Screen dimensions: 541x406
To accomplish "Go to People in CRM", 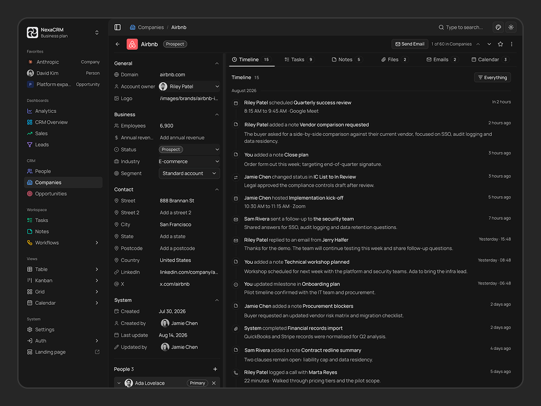I will (x=63, y=171).
